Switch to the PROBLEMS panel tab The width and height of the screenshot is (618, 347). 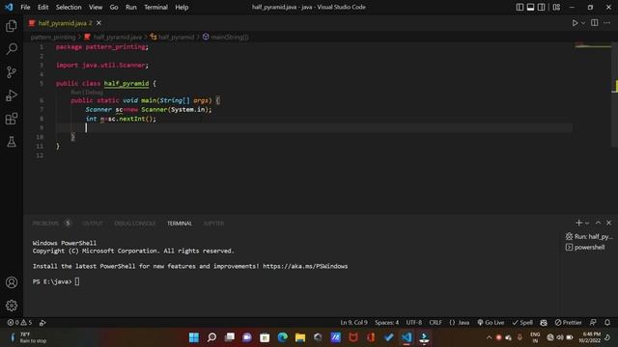click(x=51, y=223)
